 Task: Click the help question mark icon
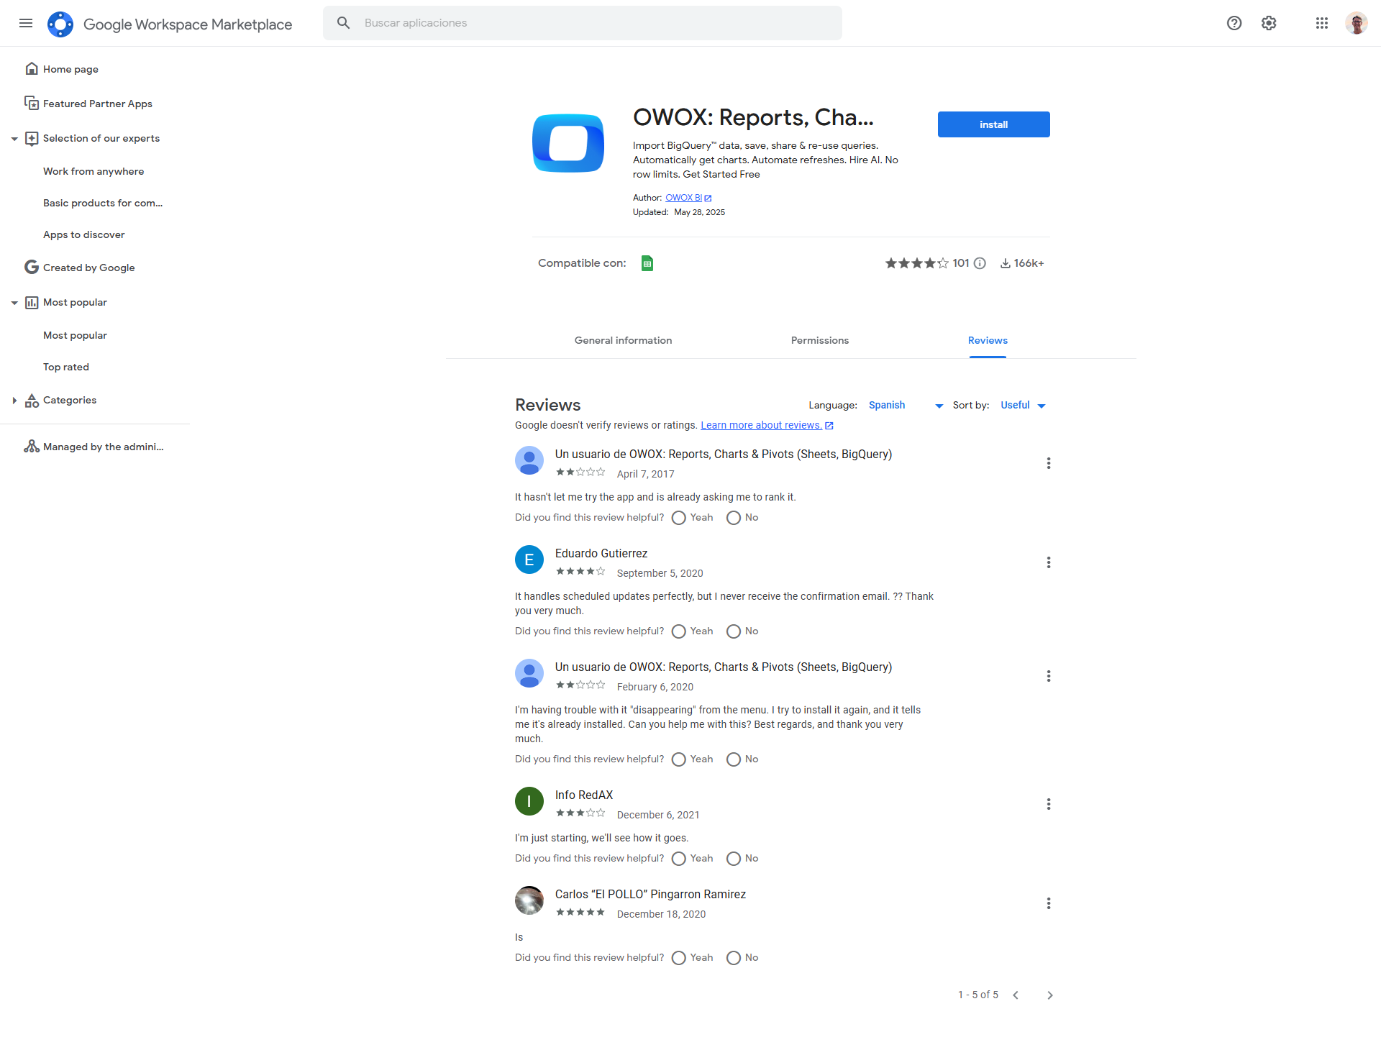[x=1234, y=23]
